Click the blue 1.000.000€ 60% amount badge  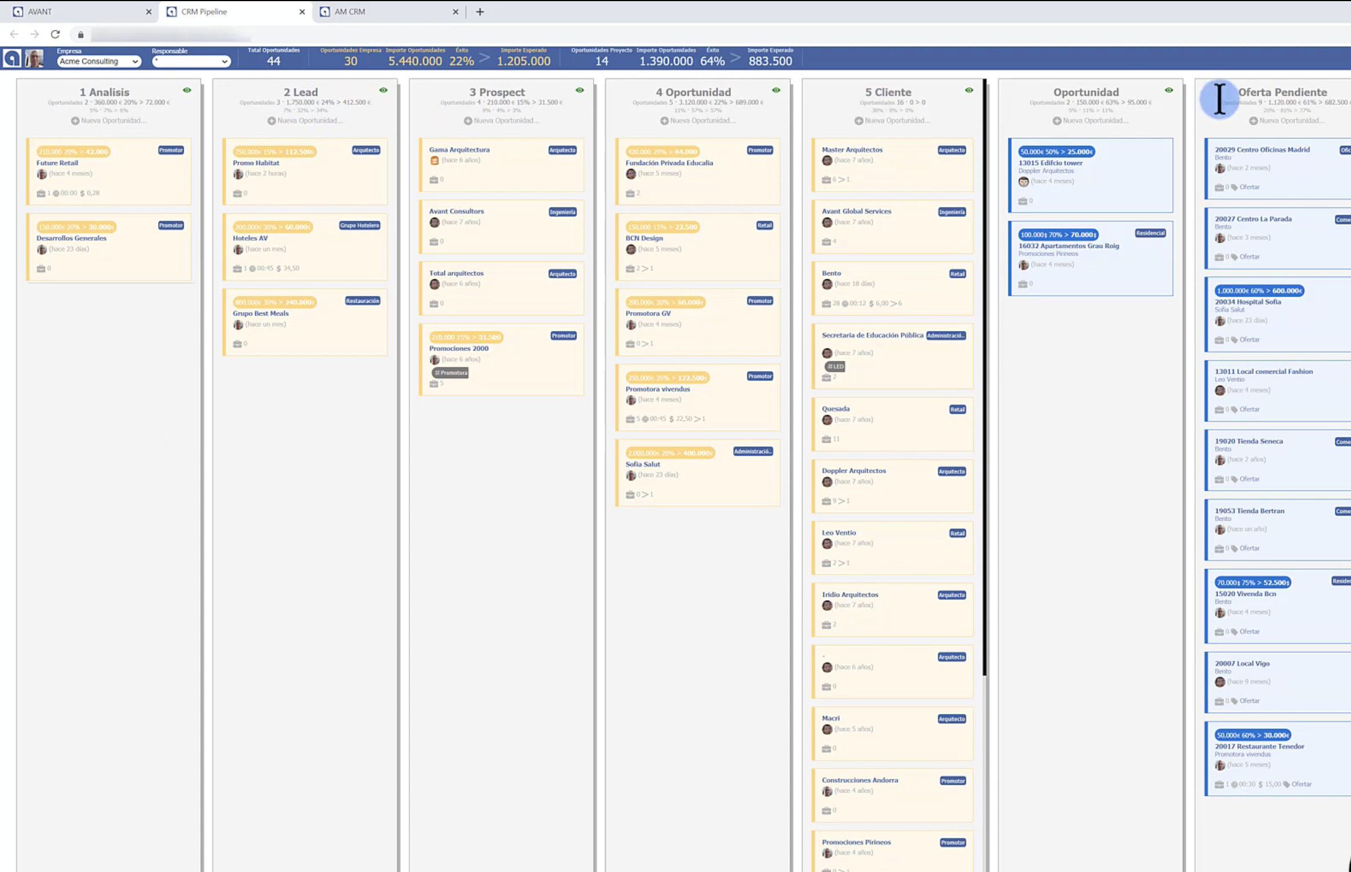[1259, 291]
